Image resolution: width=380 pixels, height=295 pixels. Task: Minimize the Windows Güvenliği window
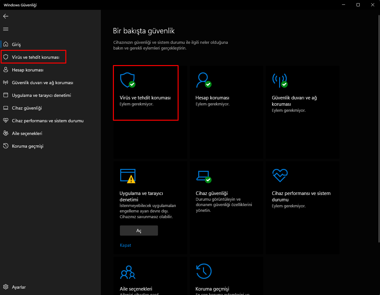pyautogui.click(x=344, y=5)
